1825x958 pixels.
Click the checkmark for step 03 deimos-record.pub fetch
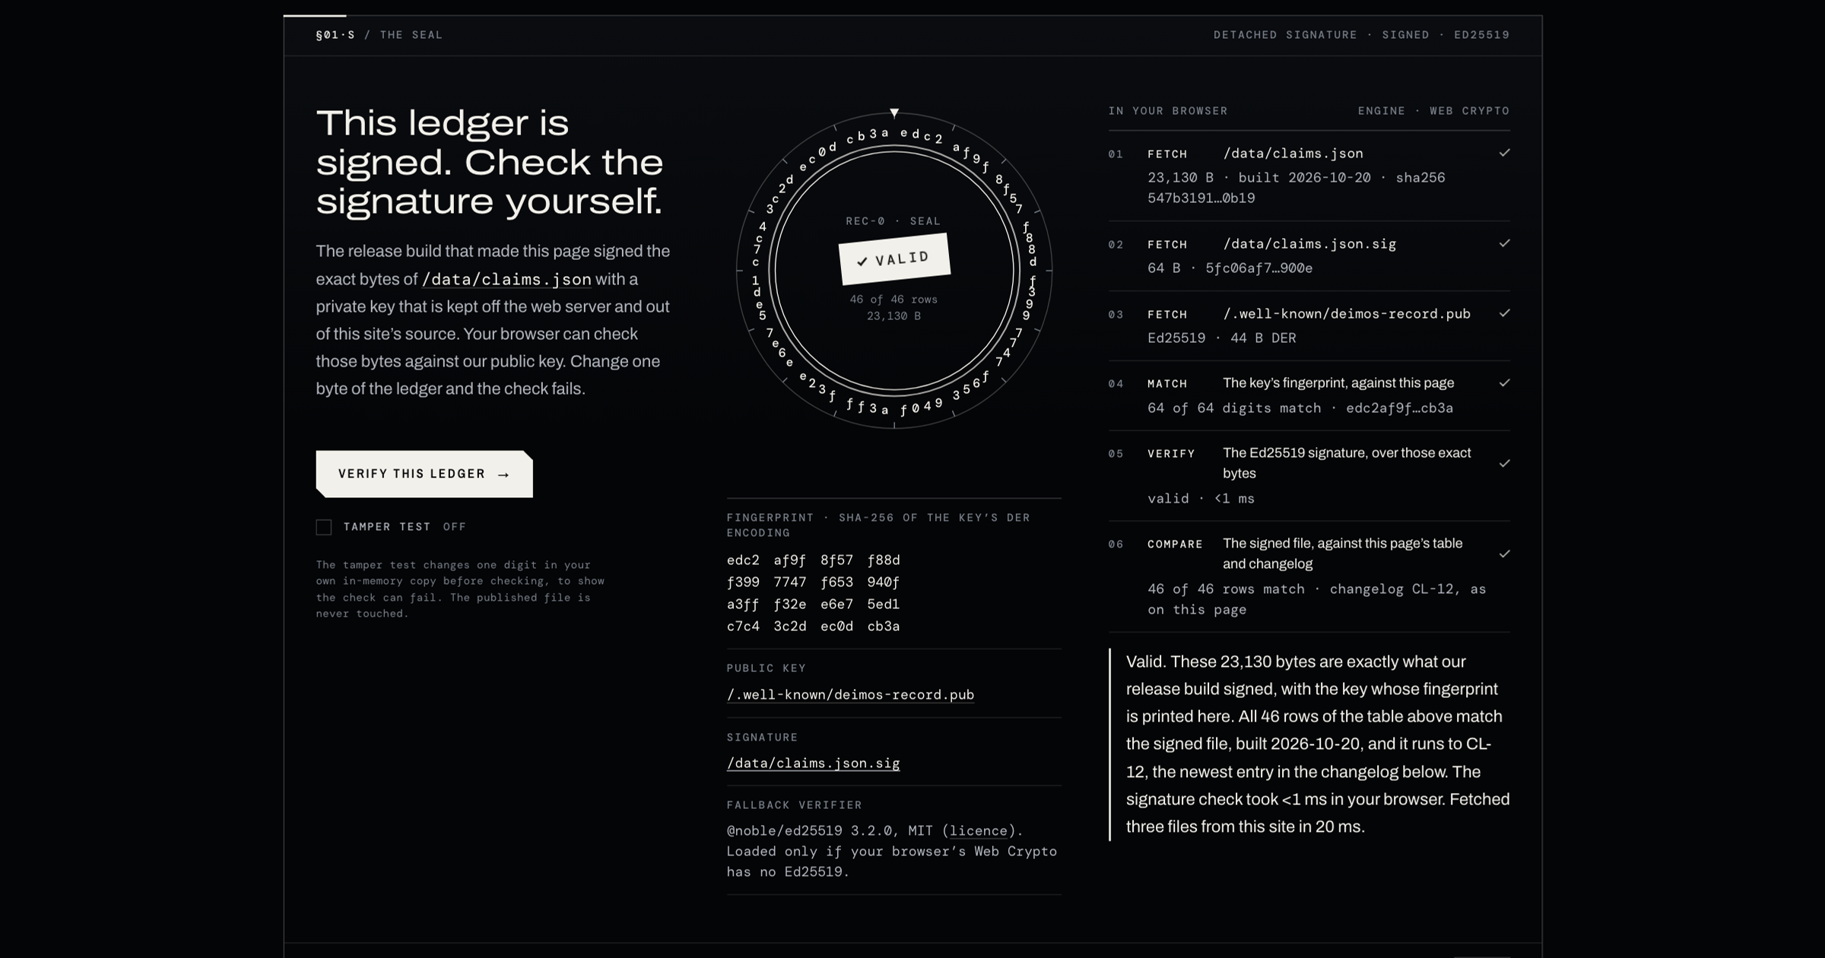click(1504, 313)
